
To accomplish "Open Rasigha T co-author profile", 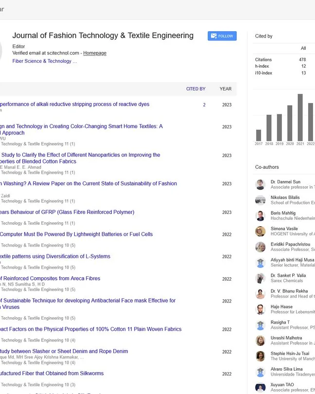I will coord(280,322).
